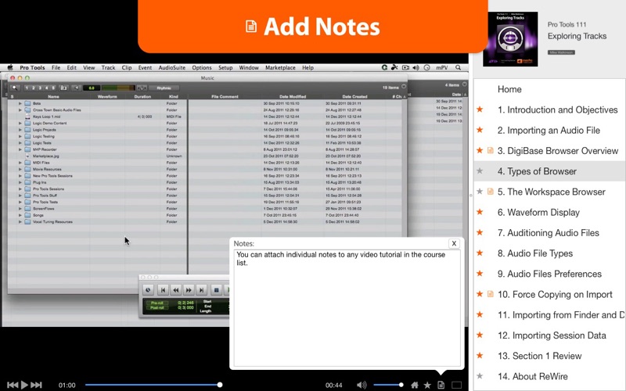Open the Marketplace menu
The image size is (626, 391).
[x=280, y=67]
